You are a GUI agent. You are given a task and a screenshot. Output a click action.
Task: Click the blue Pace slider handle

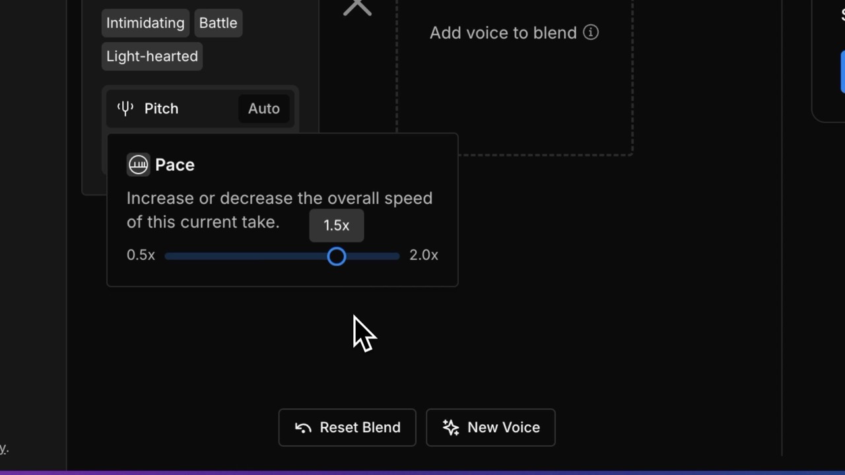pyautogui.click(x=337, y=257)
